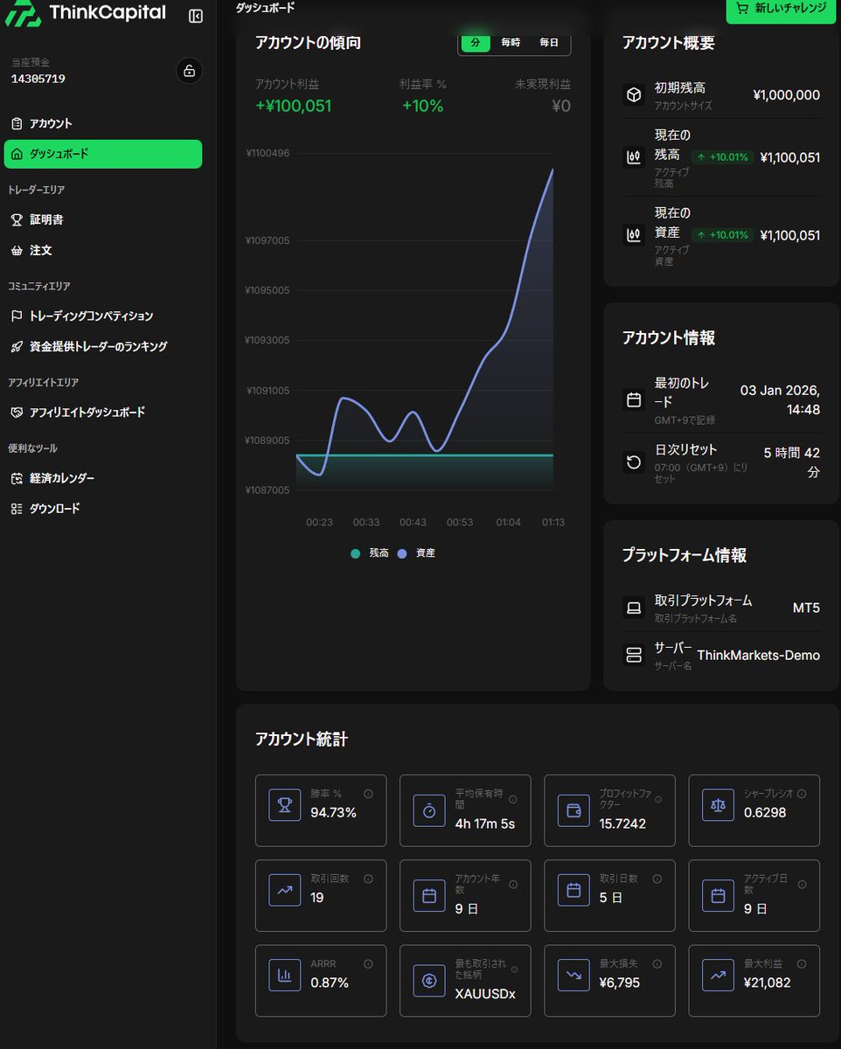This screenshot has width=841, height=1049.
Task: Click the chart icon next to 現在の残高
Action: click(x=634, y=157)
